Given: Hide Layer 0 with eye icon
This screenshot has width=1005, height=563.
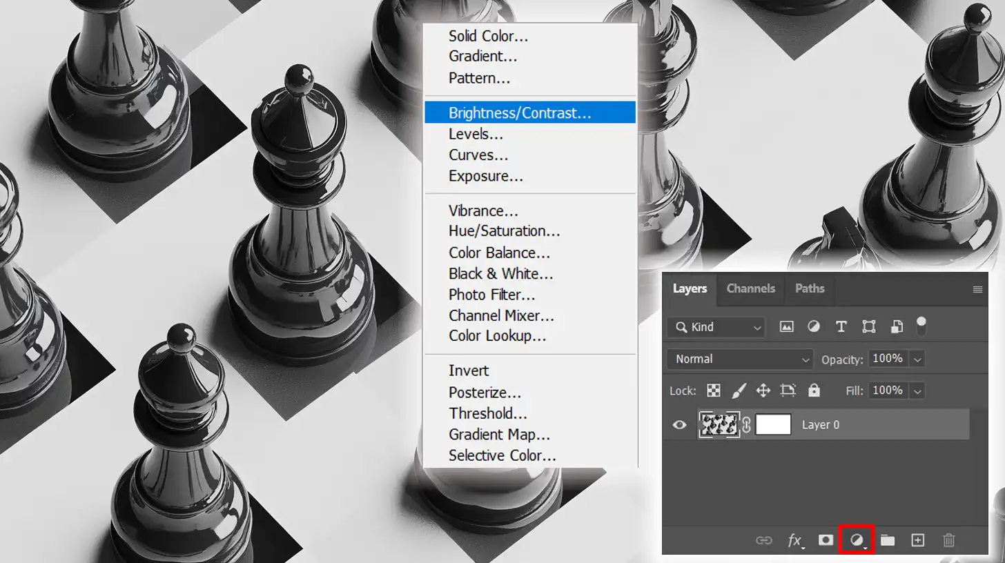Looking at the screenshot, I should pos(680,425).
